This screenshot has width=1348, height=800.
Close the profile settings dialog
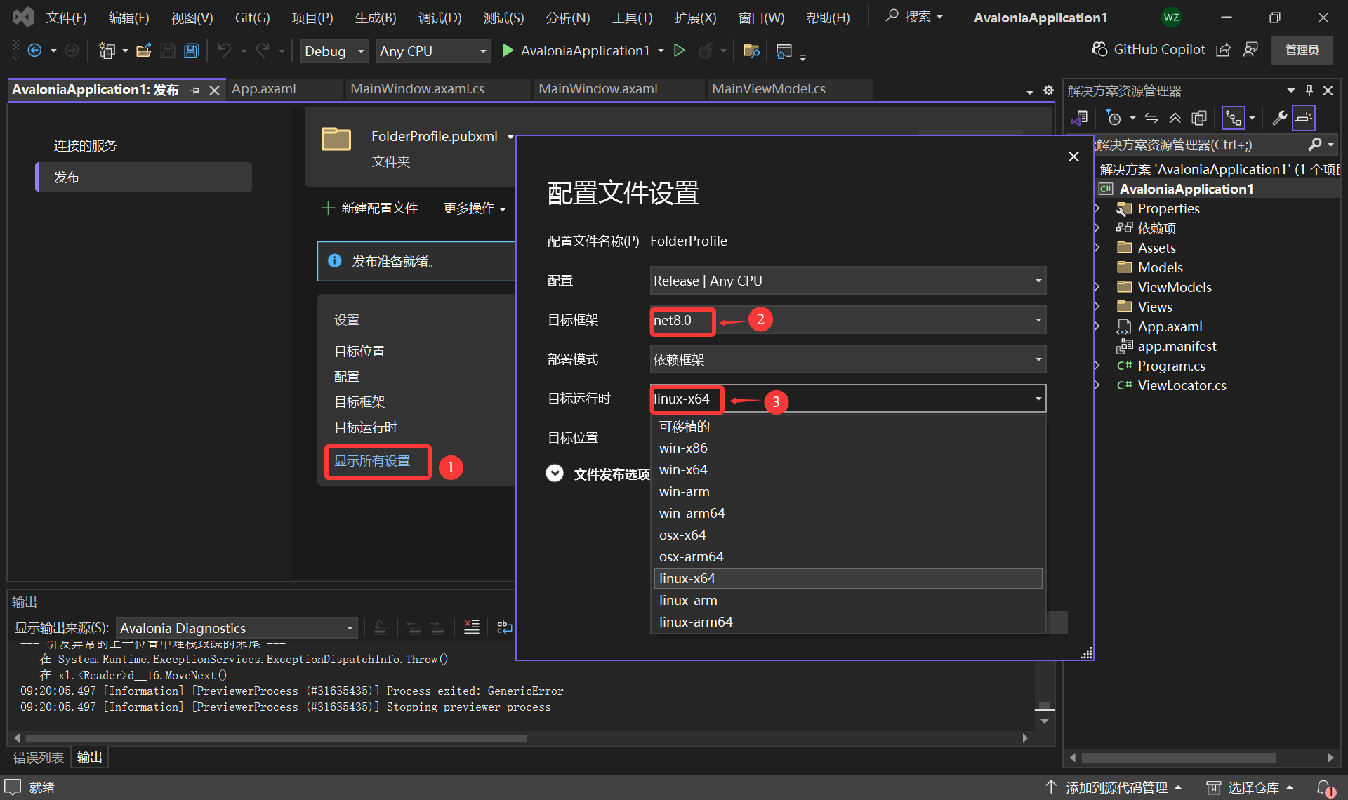[1073, 156]
